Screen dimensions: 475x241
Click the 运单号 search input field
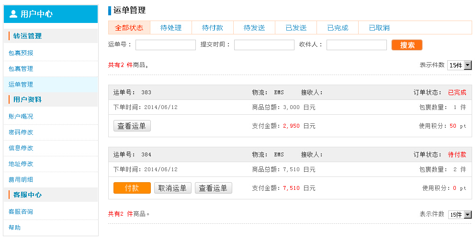(x=166, y=45)
